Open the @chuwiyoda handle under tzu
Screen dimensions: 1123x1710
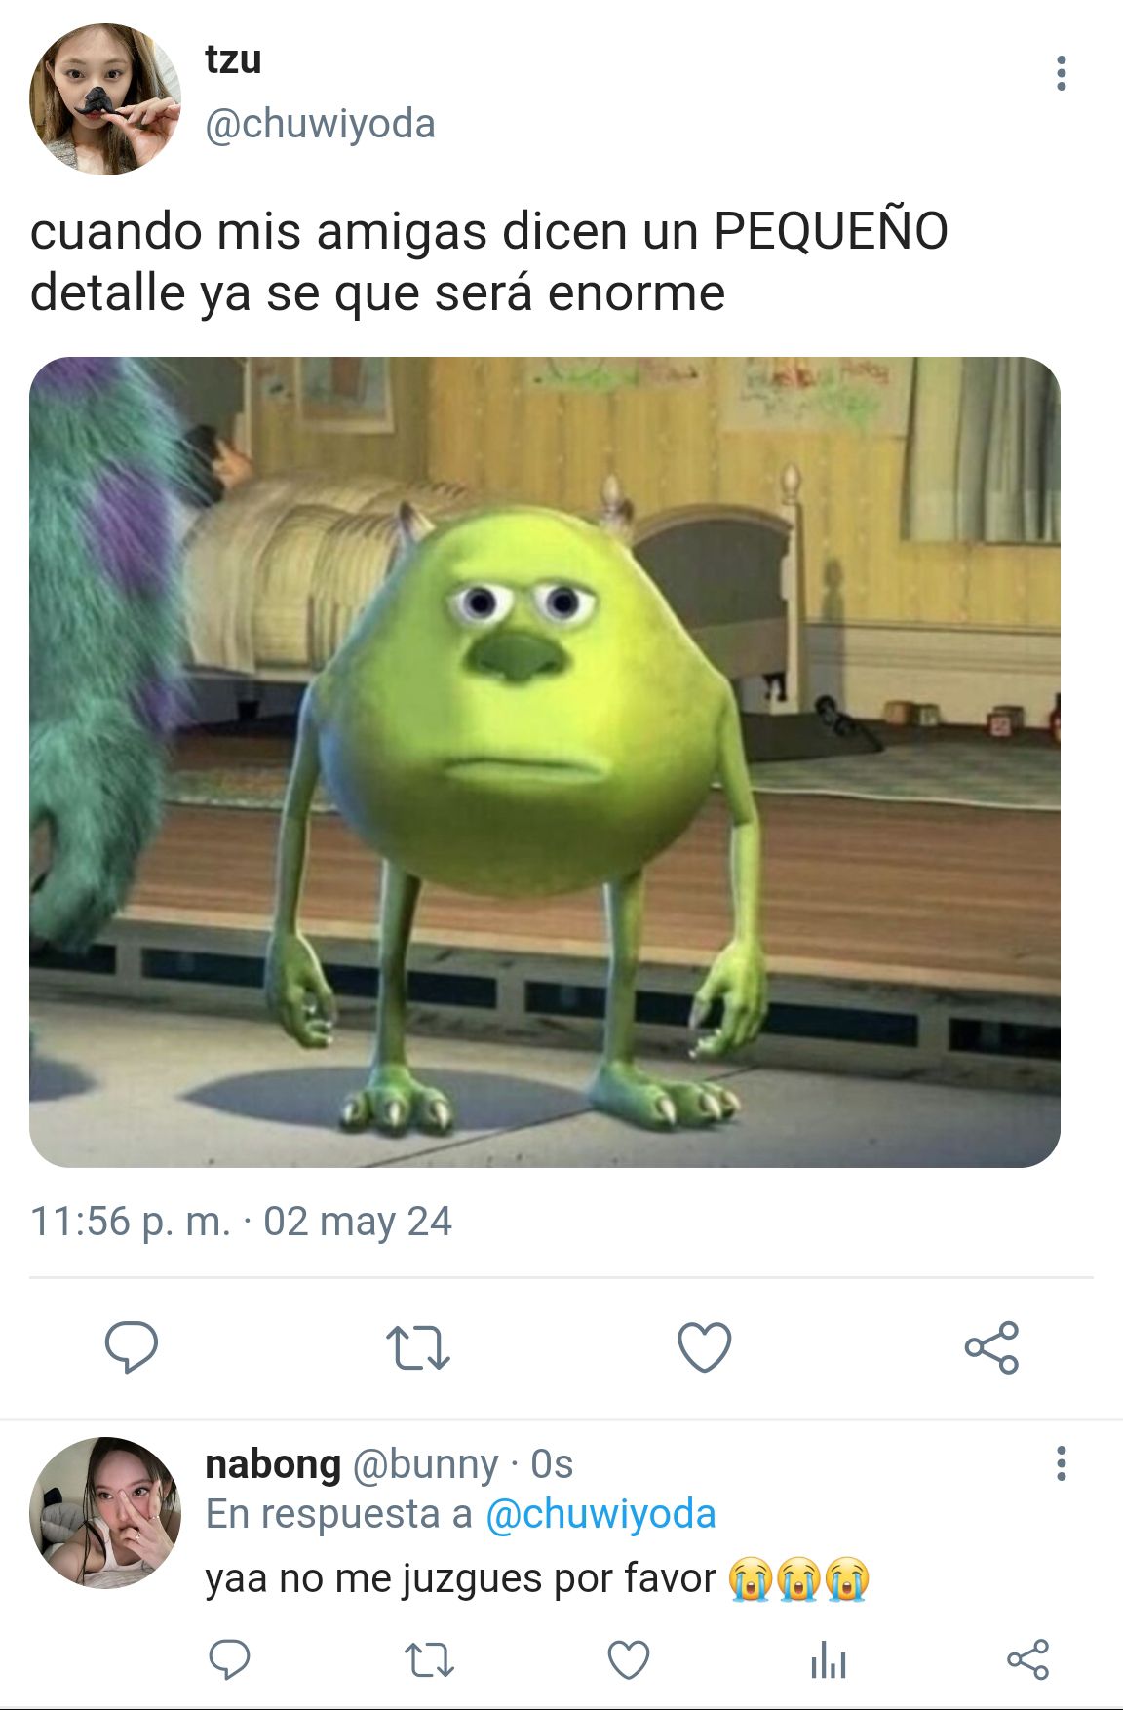(x=320, y=124)
